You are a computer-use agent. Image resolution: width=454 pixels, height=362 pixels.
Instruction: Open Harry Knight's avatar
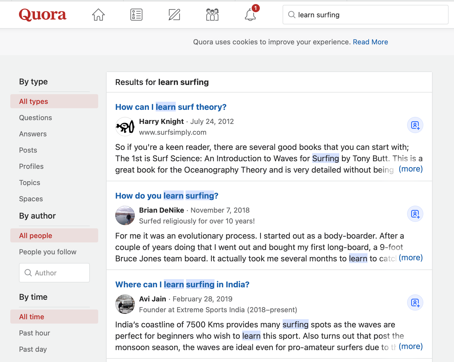125,127
